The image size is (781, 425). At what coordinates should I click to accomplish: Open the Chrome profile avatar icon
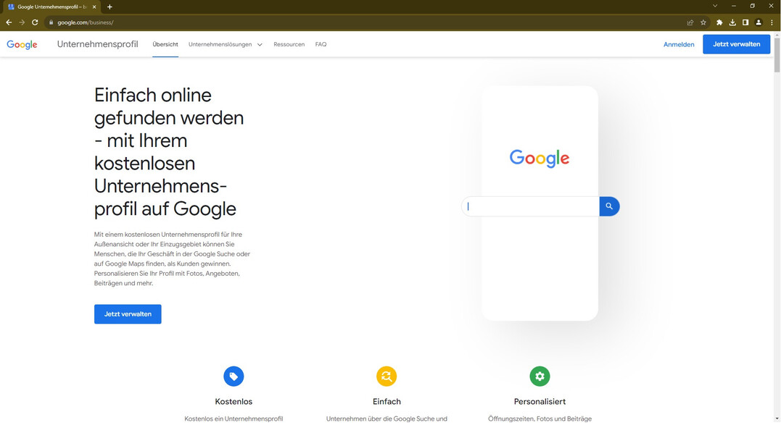click(x=758, y=22)
